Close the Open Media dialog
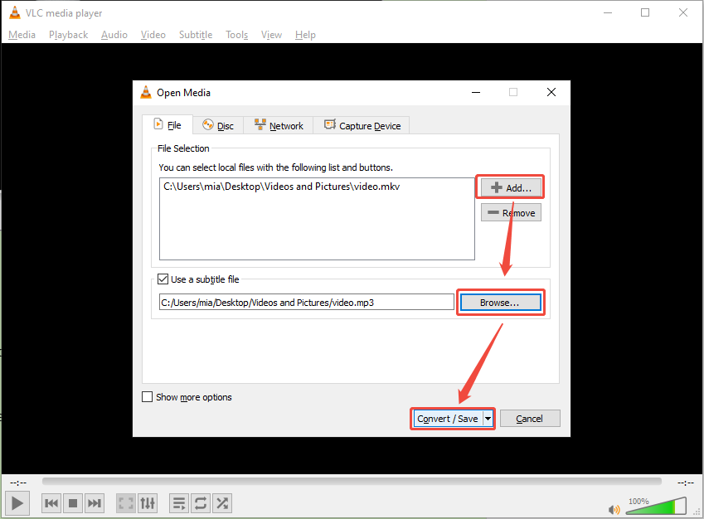Image resolution: width=704 pixels, height=519 pixels. point(551,92)
